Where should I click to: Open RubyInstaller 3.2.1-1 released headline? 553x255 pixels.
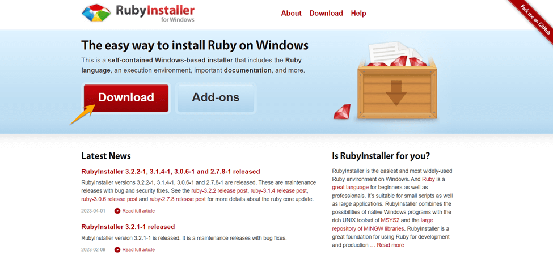point(128,227)
